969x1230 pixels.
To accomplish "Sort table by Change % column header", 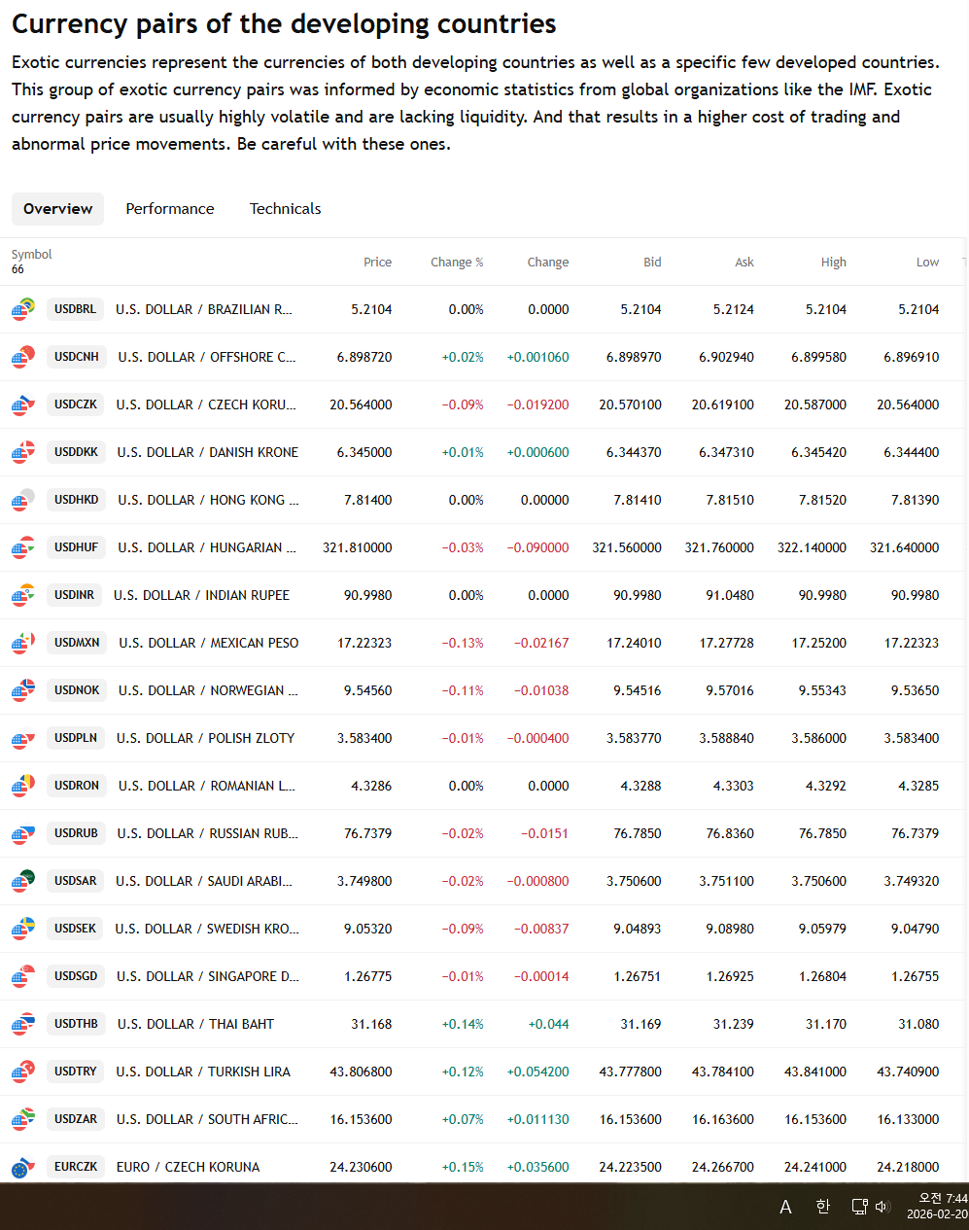I will click(457, 263).
